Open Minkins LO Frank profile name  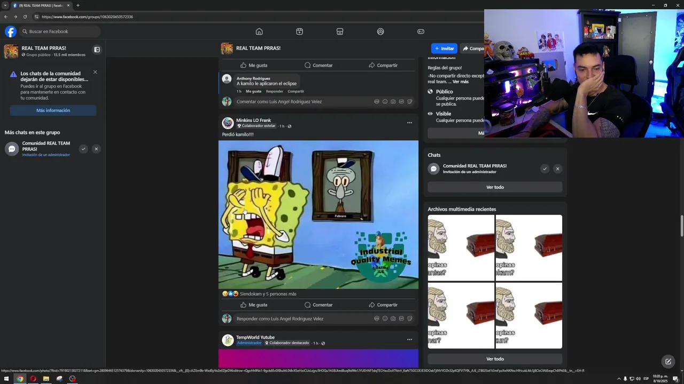coord(253,120)
